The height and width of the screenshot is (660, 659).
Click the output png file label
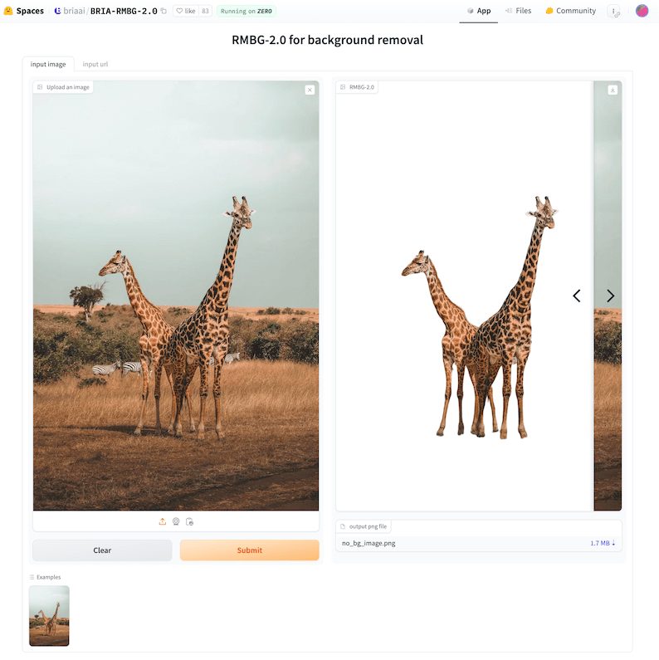click(364, 526)
